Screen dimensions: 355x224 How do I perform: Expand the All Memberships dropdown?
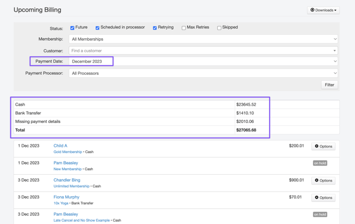203,39
